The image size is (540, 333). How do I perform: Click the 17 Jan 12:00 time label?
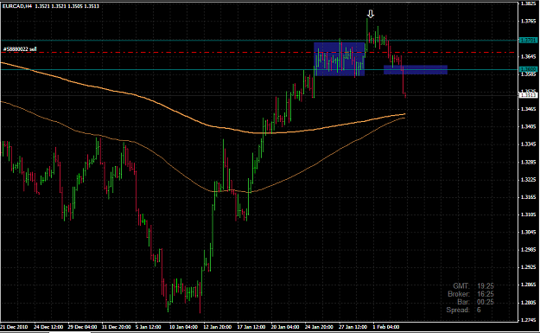coord(251,327)
